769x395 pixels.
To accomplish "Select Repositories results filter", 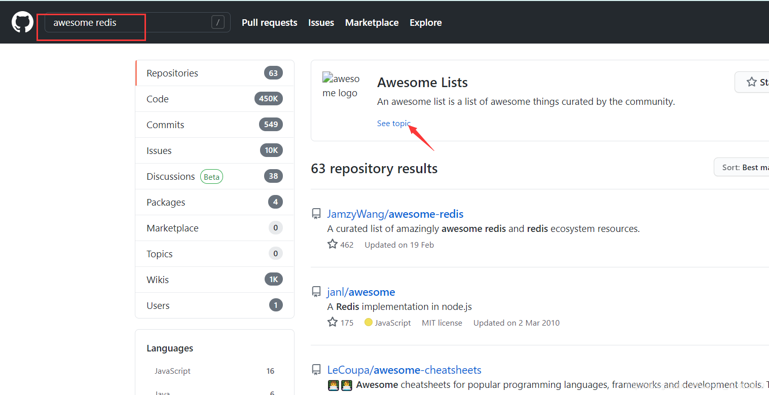I will 214,73.
